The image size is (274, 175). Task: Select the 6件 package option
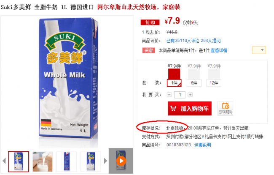pos(194,83)
